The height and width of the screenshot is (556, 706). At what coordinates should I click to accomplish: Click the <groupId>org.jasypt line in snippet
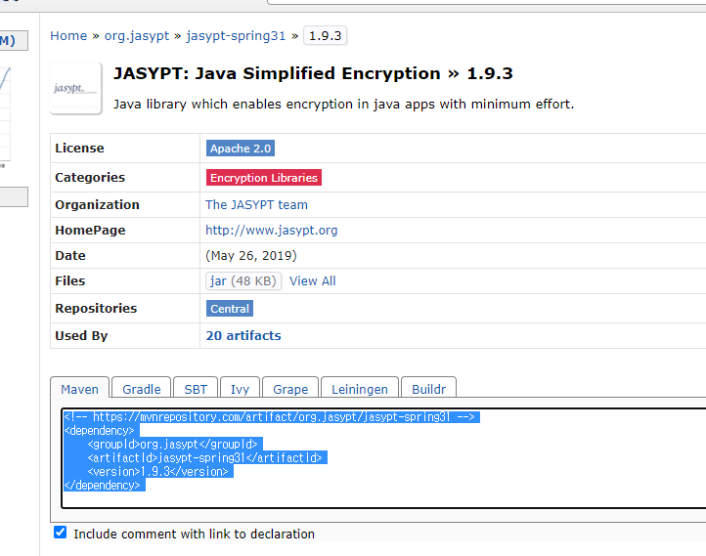(x=172, y=444)
